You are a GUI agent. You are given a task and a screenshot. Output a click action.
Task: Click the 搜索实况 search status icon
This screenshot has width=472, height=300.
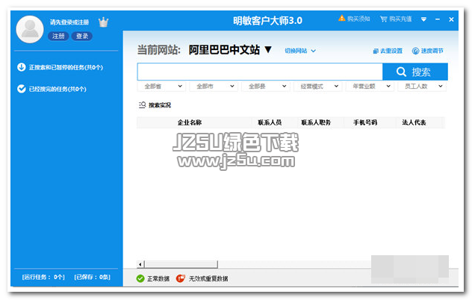(143, 104)
